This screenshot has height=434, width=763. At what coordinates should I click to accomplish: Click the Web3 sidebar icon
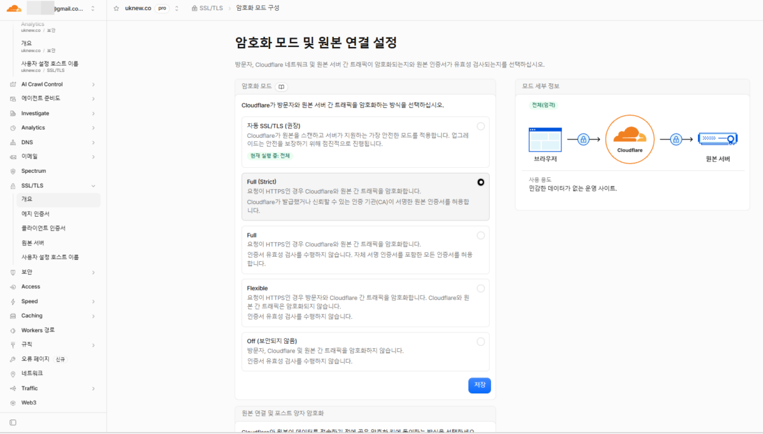pos(14,403)
